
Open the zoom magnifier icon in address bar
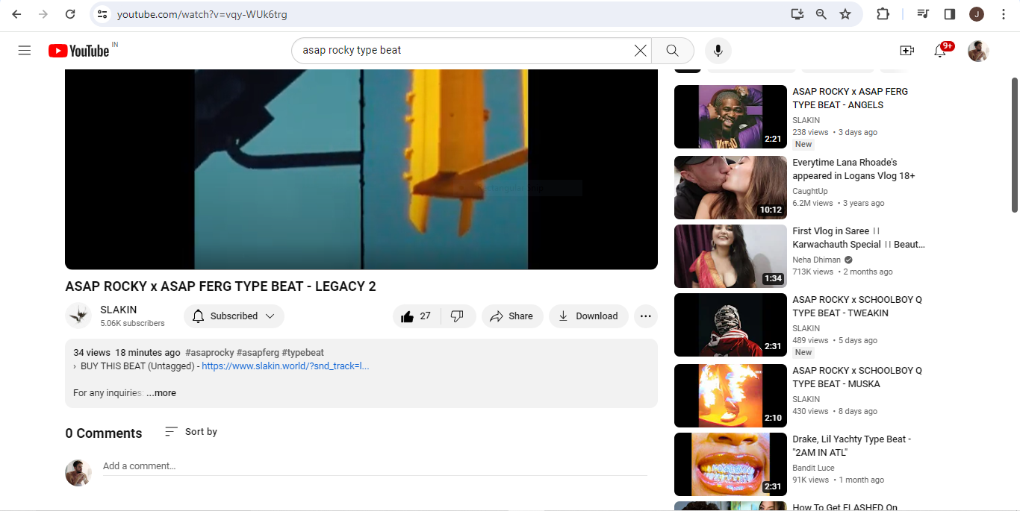coord(821,14)
